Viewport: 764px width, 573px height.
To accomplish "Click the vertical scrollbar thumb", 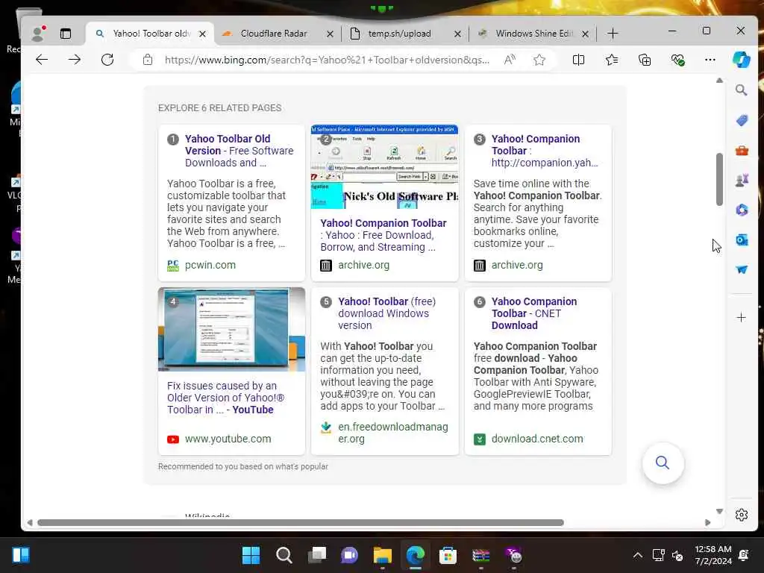I will tap(719, 179).
